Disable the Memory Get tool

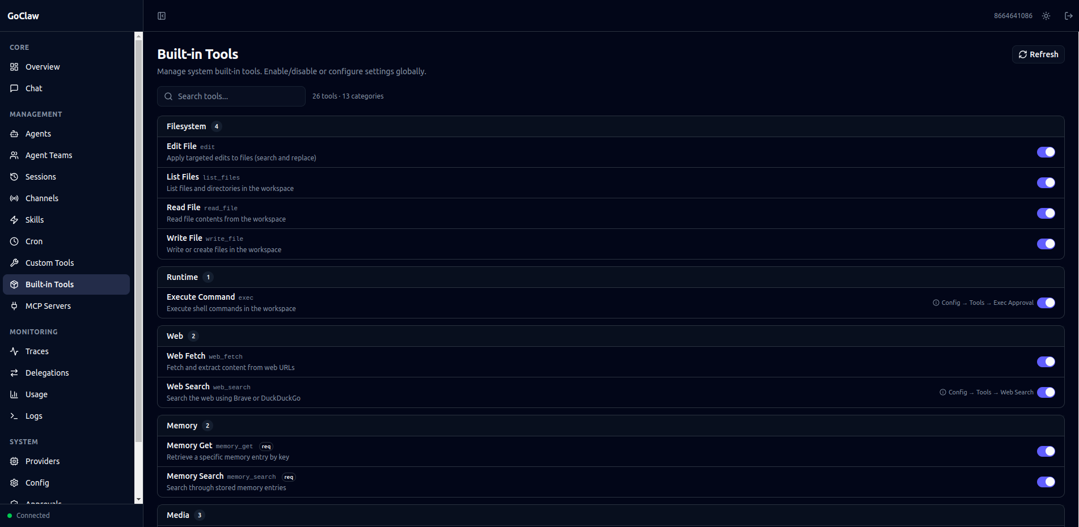[1046, 451]
